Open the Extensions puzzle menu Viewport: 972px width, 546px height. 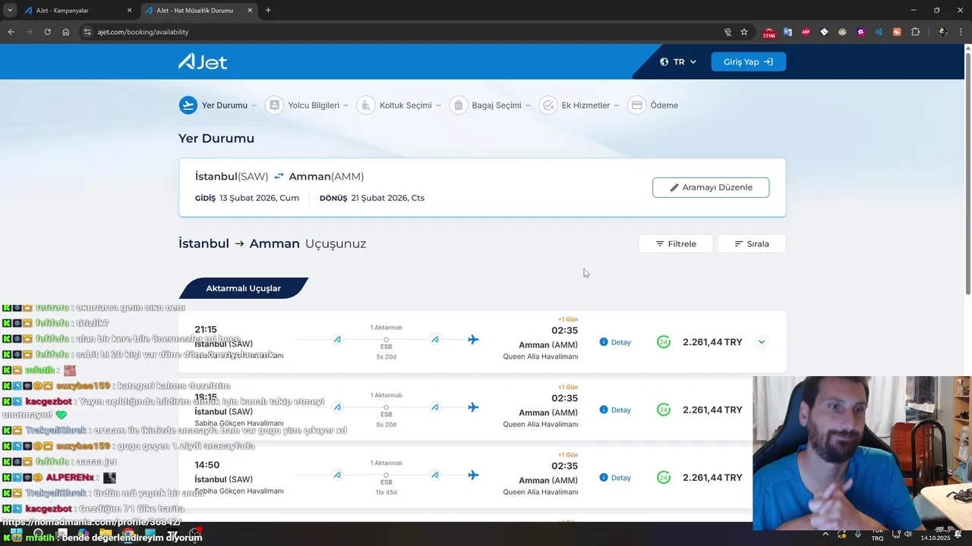(x=915, y=32)
